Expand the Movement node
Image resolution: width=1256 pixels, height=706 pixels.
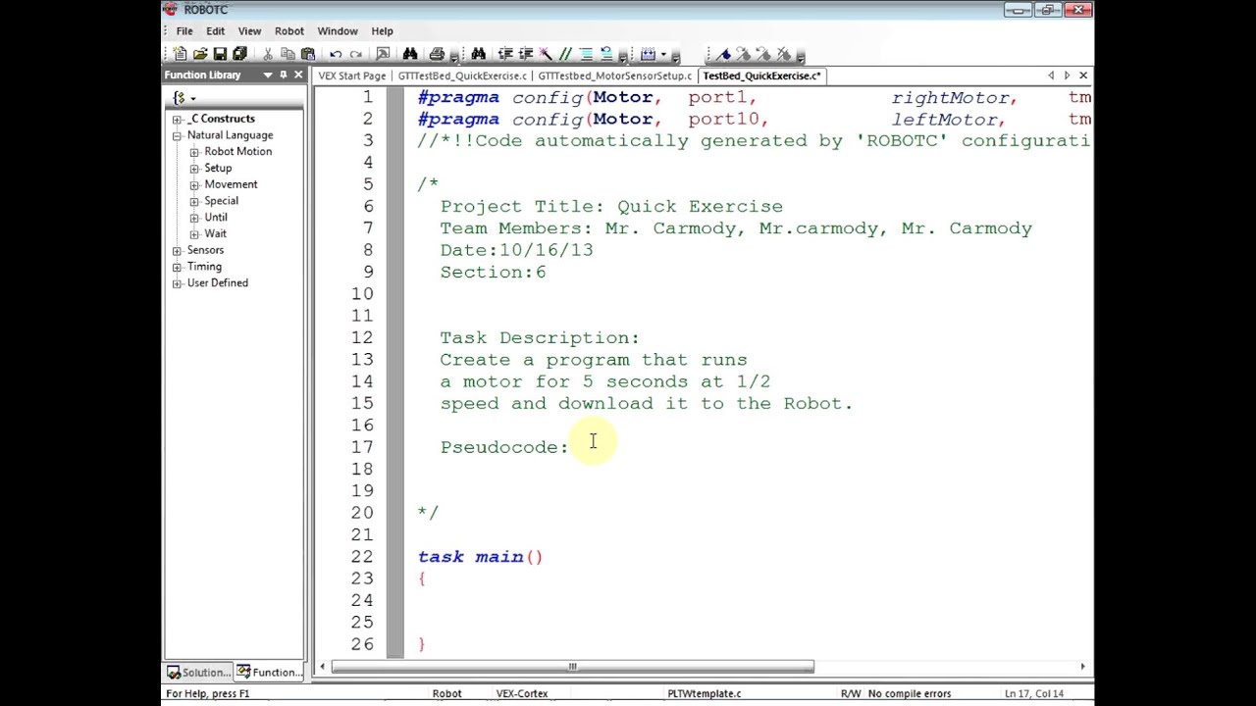194,184
